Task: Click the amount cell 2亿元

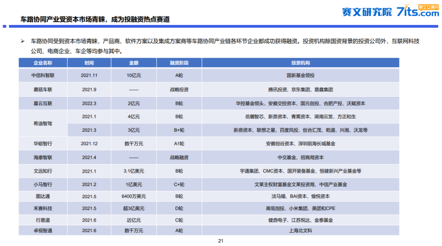Action: 134,103
